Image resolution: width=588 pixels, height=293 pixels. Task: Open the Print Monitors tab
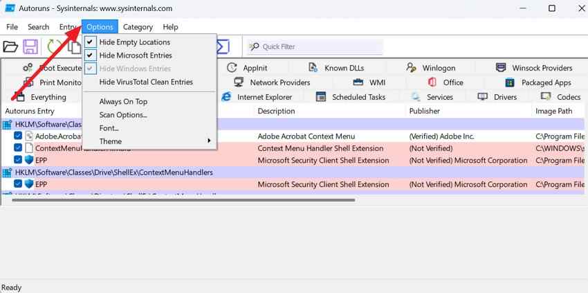(x=53, y=82)
